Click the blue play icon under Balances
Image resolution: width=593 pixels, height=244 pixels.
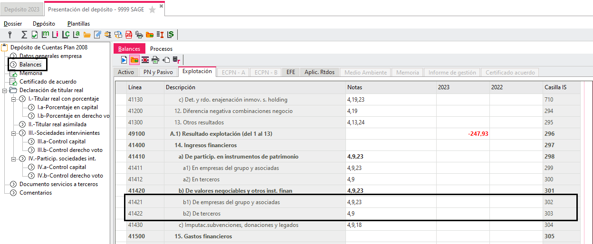click(x=124, y=60)
